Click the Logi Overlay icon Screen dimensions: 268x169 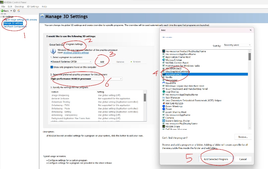[x=164, y=92]
